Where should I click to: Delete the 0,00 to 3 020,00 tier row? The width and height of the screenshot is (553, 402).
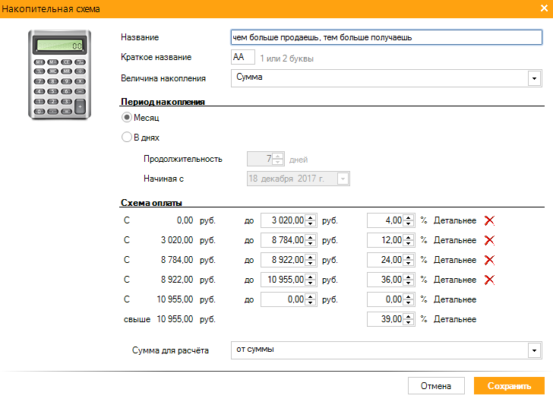[x=489, y=220]
